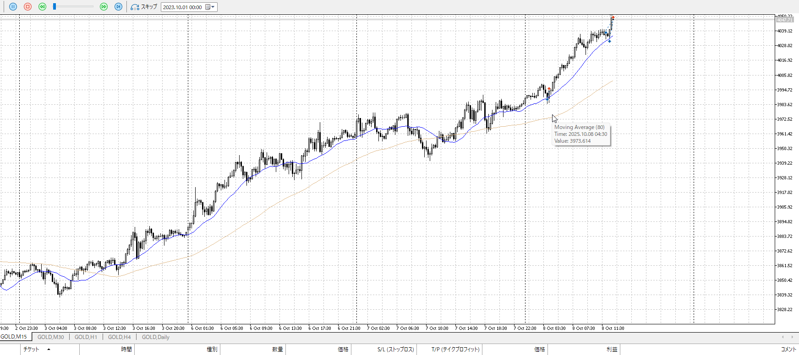Image resolution: width=799 pixels, height=355 pixels.
Task: Click the green fast-forward speed icon
Action: [104, 7]
